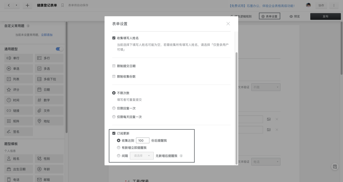Screen dimensions: 343x182
Task: Click the left question panel scrollbar
Action: tap(66, 77)
